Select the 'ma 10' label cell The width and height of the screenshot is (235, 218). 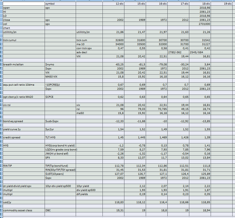89,44
